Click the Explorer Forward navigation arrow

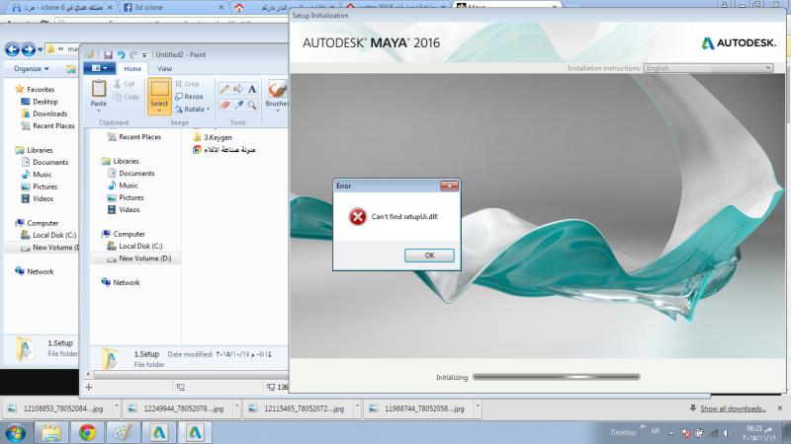29,49
